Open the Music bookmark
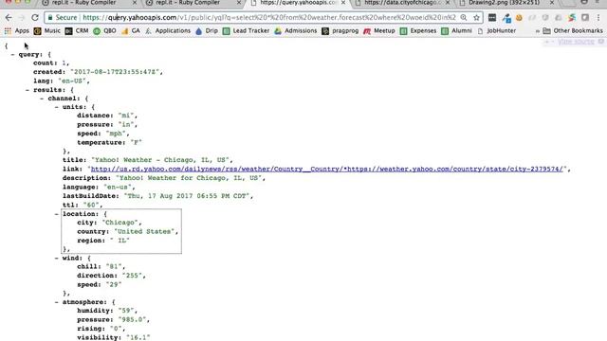607x341 pixels. click(x=46, y=31)
